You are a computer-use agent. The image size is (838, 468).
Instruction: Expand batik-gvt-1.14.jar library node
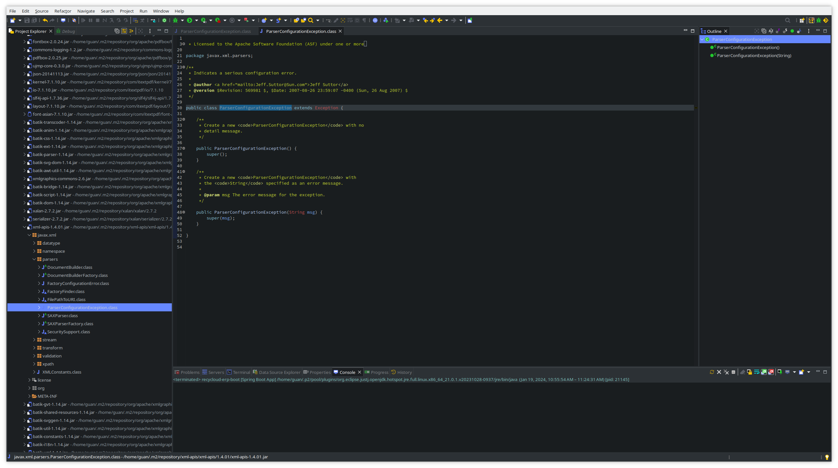click(24, 405)
